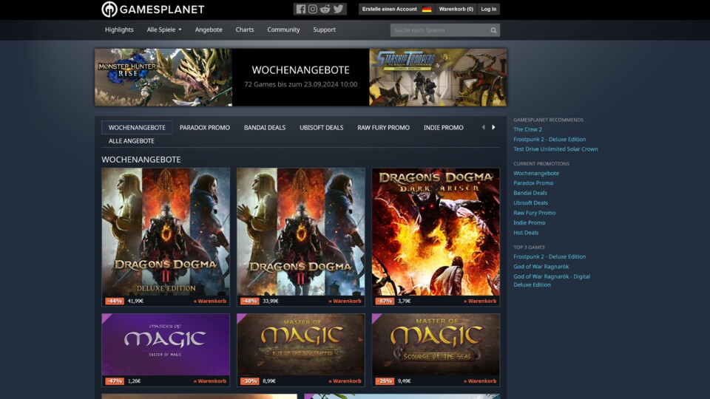Image resolution: width=710 pixels, height=399 pixels.
Task: Add the 9,49€ DLC to Warenkorb
Action: 480,381
